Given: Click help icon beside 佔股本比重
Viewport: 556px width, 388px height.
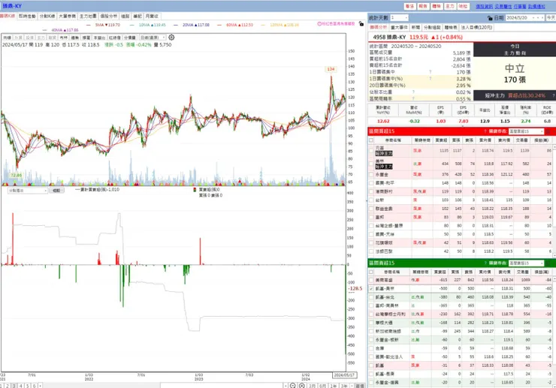Looking at the screenshot, I should [413, 92].
